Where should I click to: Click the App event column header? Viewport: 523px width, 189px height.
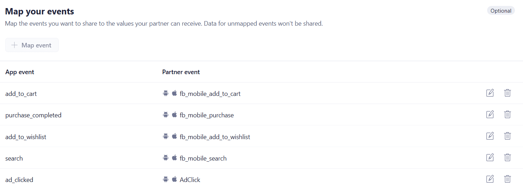[x=20, y=72]
